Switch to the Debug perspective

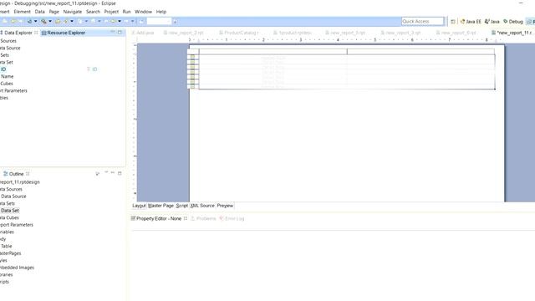coord(512,22)
